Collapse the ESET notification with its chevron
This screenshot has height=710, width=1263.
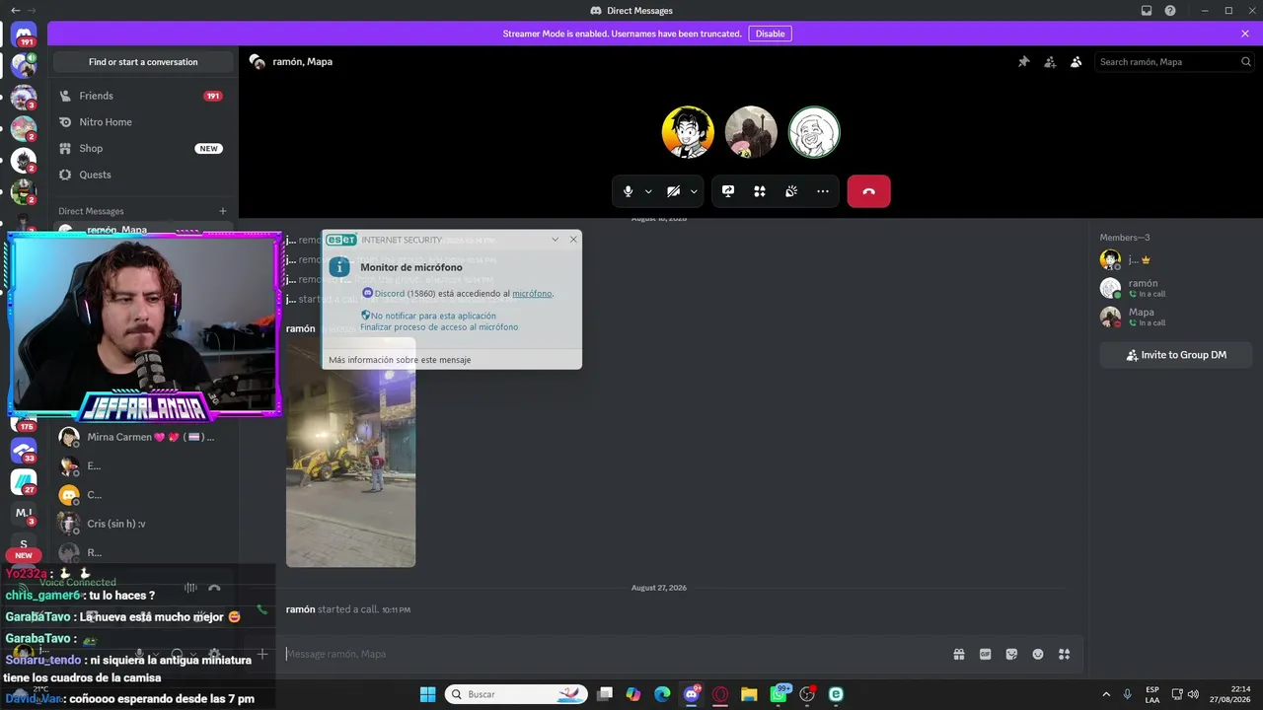tap(555, 240)
